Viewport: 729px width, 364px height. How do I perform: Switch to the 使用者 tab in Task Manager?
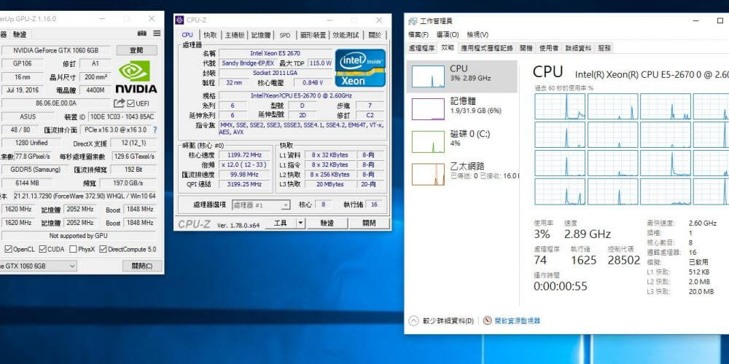(x=549, y=48)
